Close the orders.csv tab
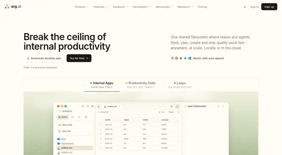This screenshot has height=155, width=282. (119, 106)
